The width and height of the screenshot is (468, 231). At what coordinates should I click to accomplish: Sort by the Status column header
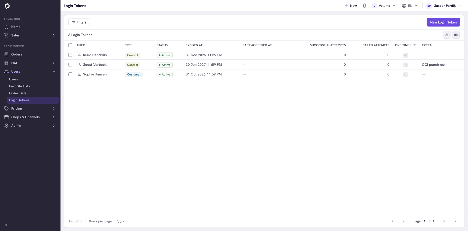tap(162, 45)
